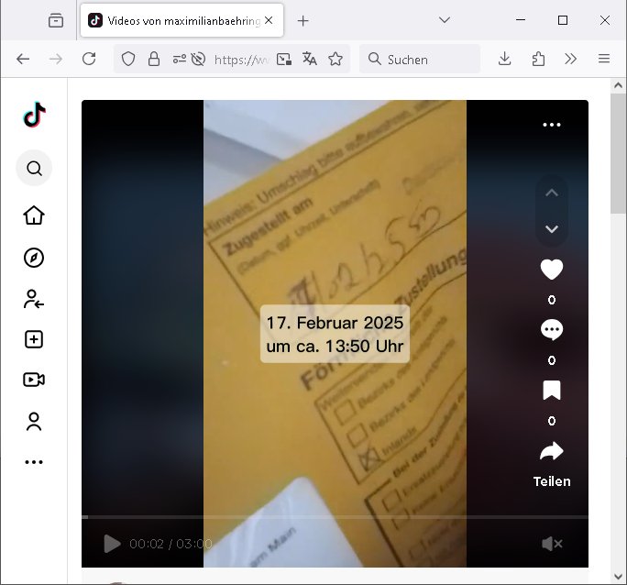
Task: Expand the sidebar More menu
Action: (x=34, y=462)
